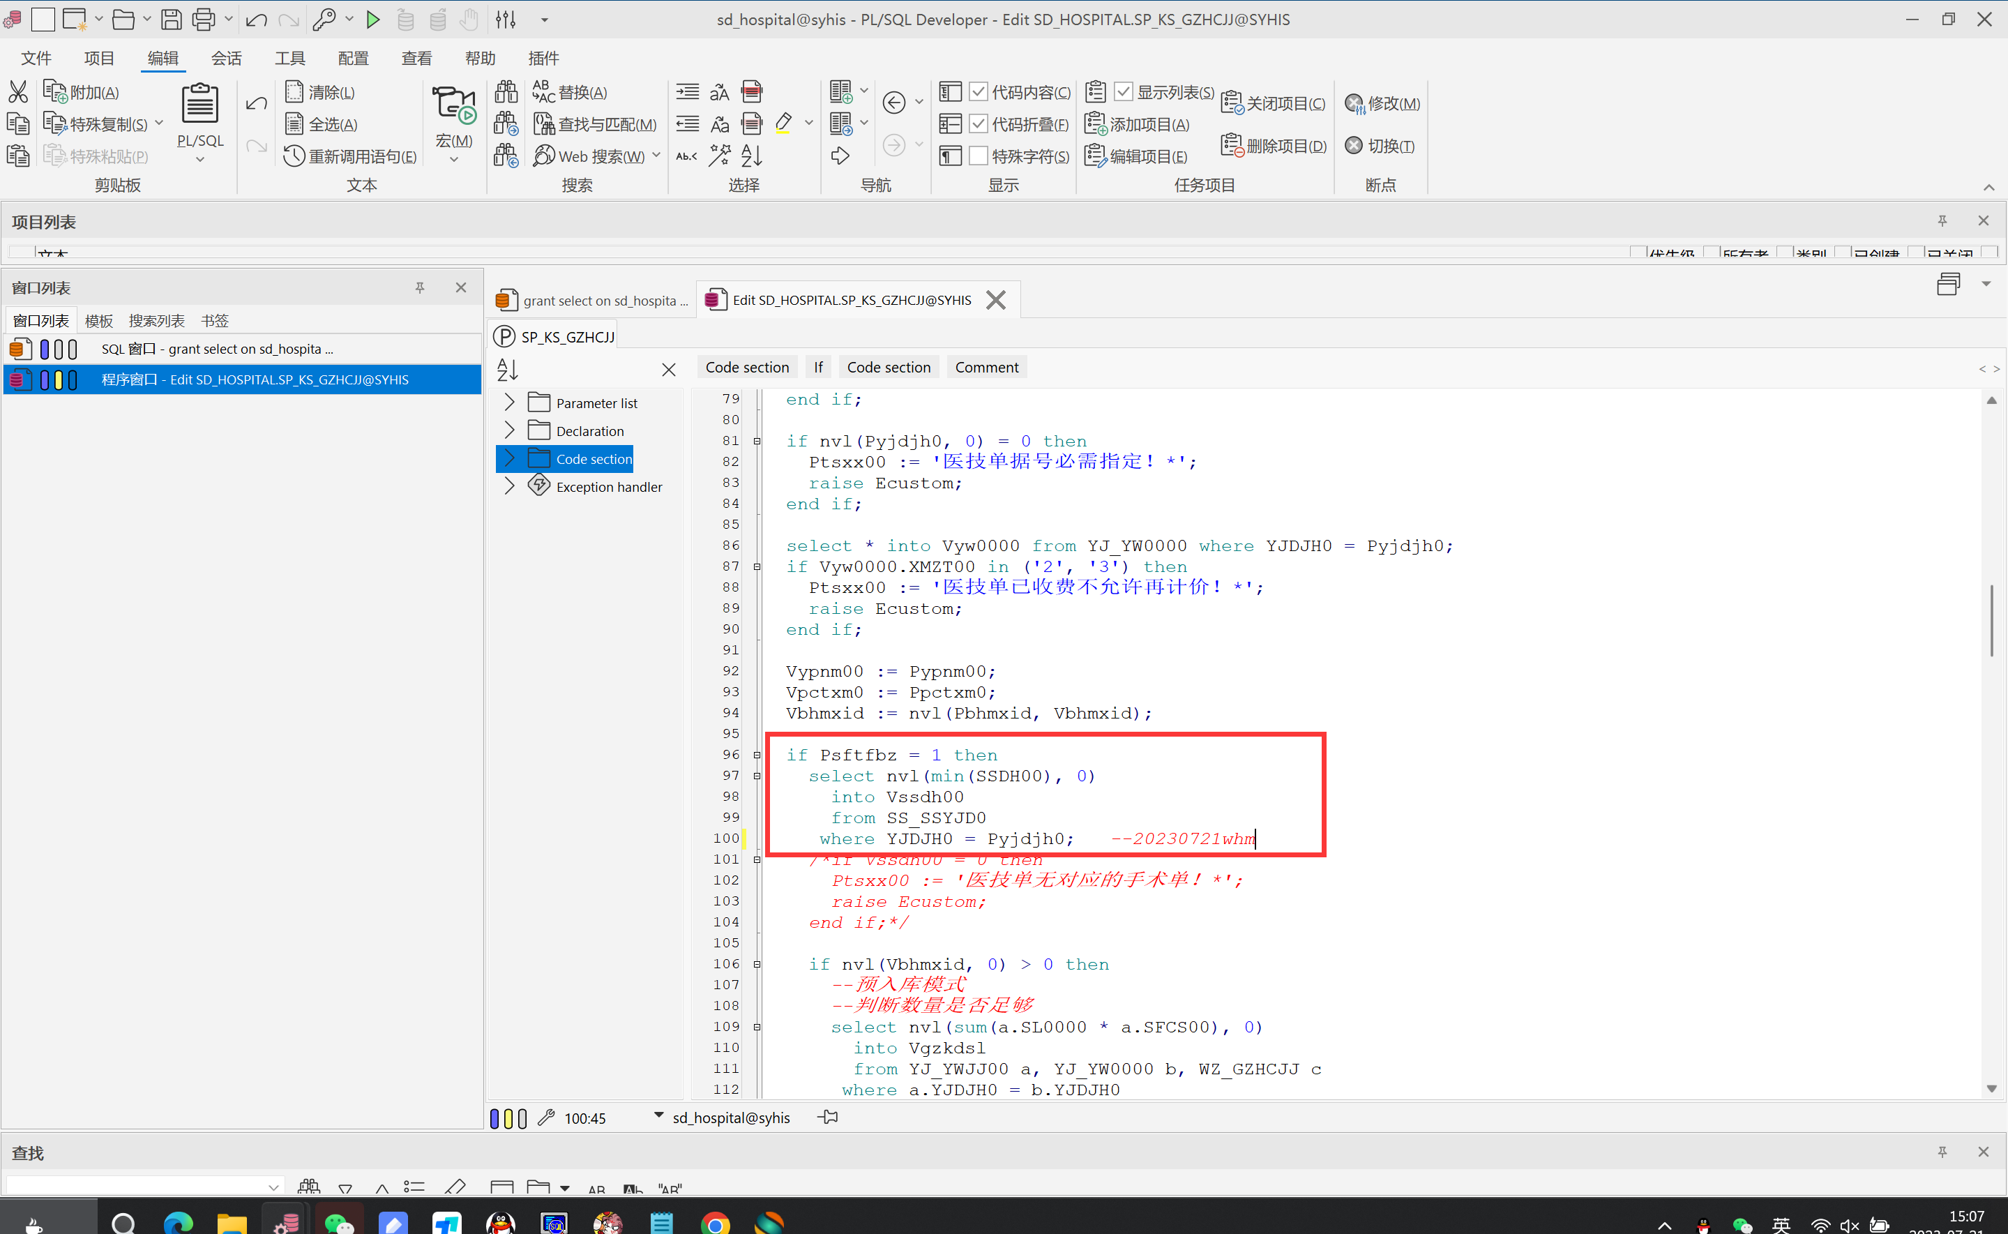Click the Execute green play icon
The height and width of the screenshot is (1234, 2008).
(x=373, y=20)
